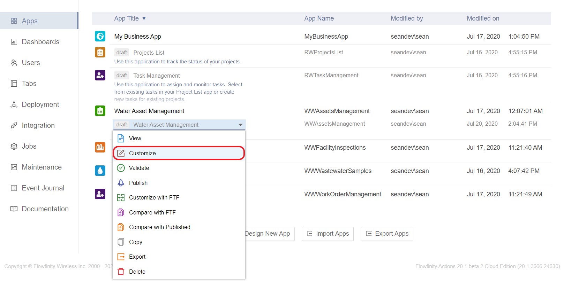Open the Deployment sidebar item
Viewport: 564px width, 282px height.
pos(40,104)
